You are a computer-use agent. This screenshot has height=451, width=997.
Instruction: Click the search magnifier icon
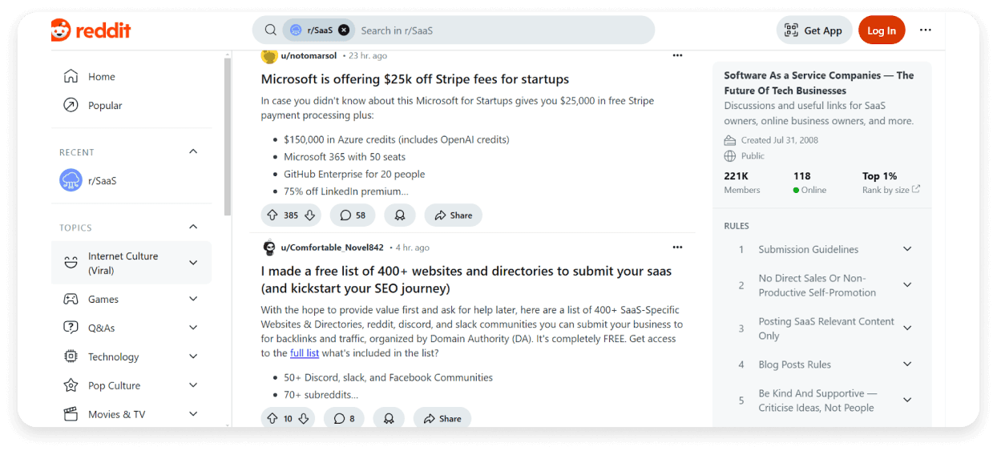click(271, 30)
